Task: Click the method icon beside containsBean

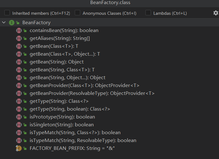Action: tap(19, 30)
